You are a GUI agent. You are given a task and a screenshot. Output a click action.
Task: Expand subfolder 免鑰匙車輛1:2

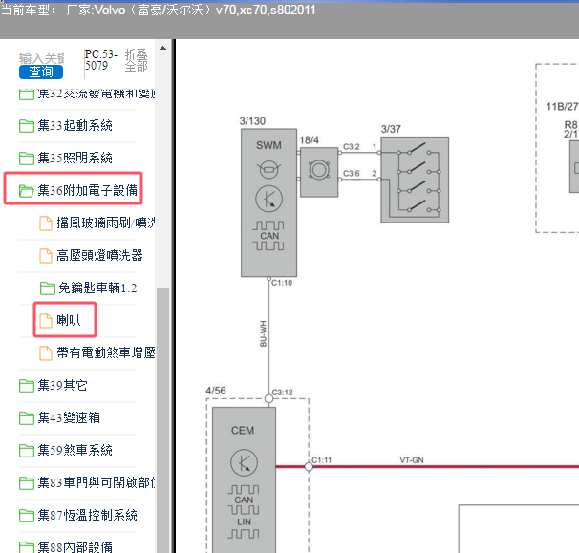tap(97, 287)
